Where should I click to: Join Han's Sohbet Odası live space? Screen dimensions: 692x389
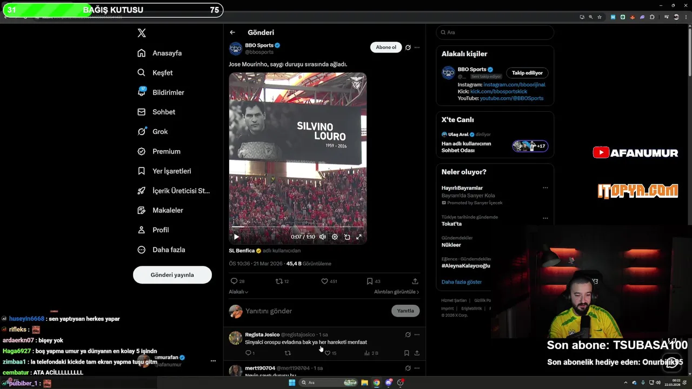click(530, 146)
